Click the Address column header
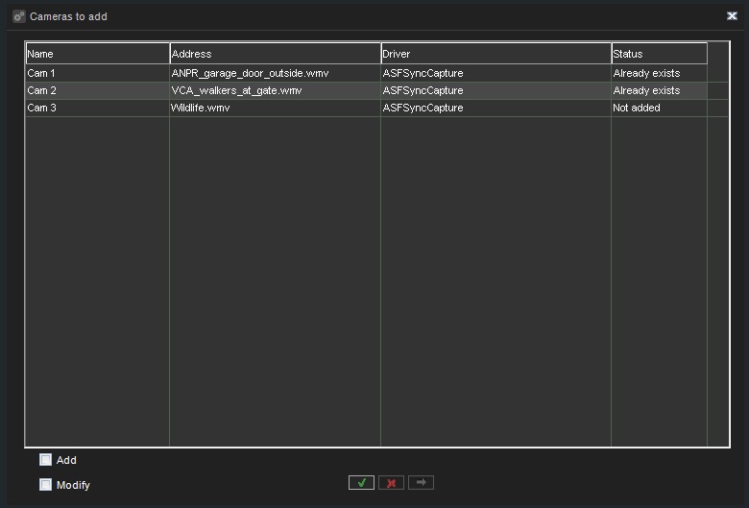749x508 pixels. coord(275,54)
